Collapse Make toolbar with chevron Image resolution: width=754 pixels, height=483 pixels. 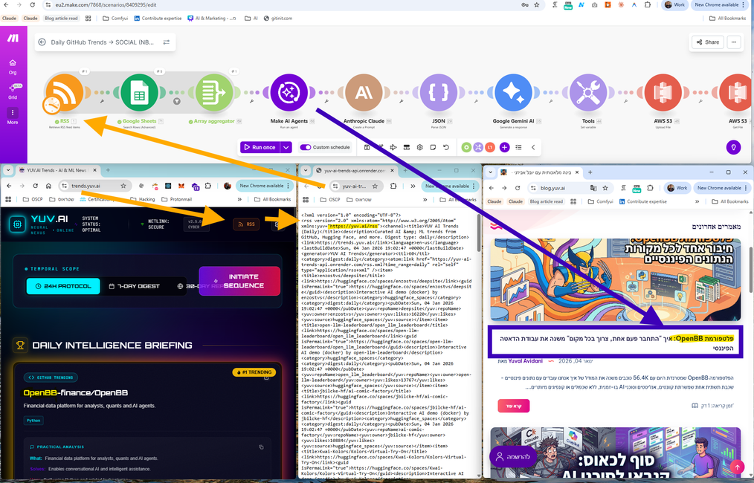click(533, 148)
